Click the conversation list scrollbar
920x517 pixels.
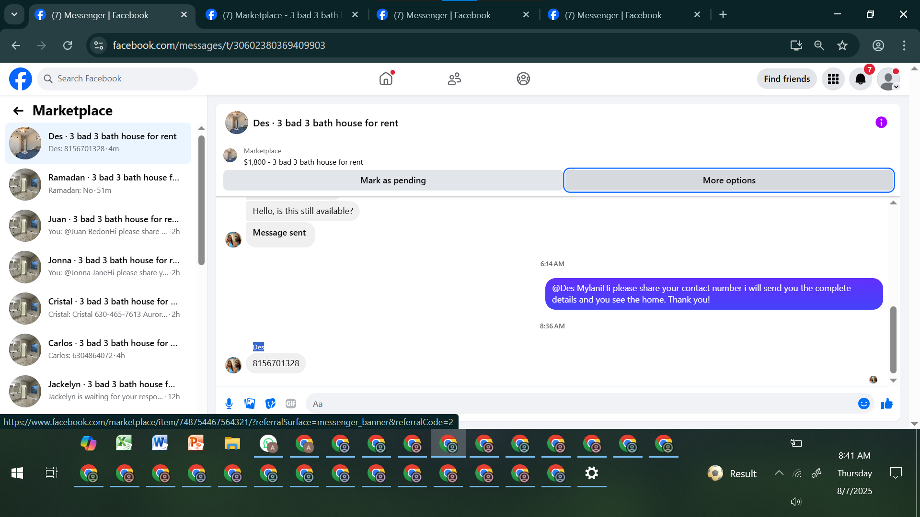201,200
